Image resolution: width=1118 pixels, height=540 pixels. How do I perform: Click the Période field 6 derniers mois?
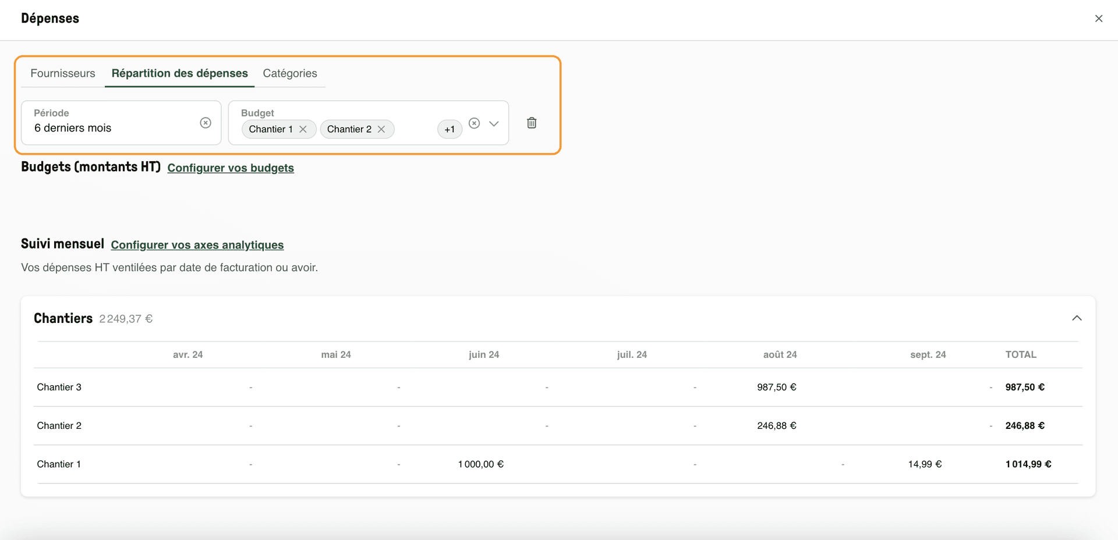(121, 123)
